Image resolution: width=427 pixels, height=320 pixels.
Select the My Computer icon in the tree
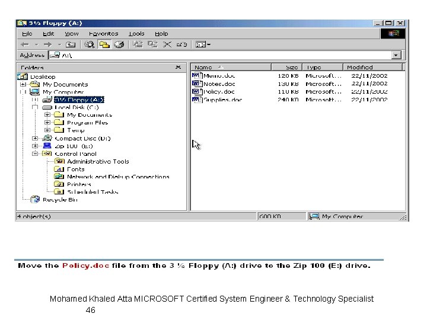click(34, 92)
